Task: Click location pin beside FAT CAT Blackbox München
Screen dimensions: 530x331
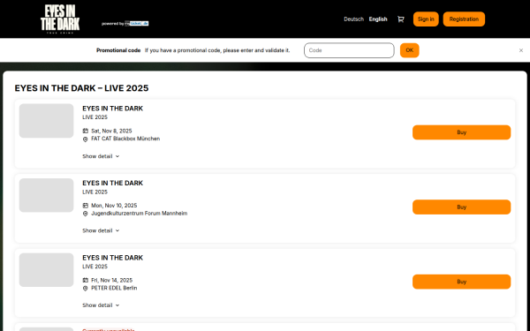Action: point(85,139)
